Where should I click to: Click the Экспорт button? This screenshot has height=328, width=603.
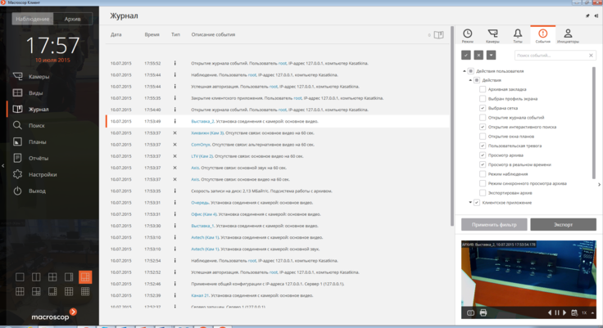pyautogui.click(x=564, y=225)
